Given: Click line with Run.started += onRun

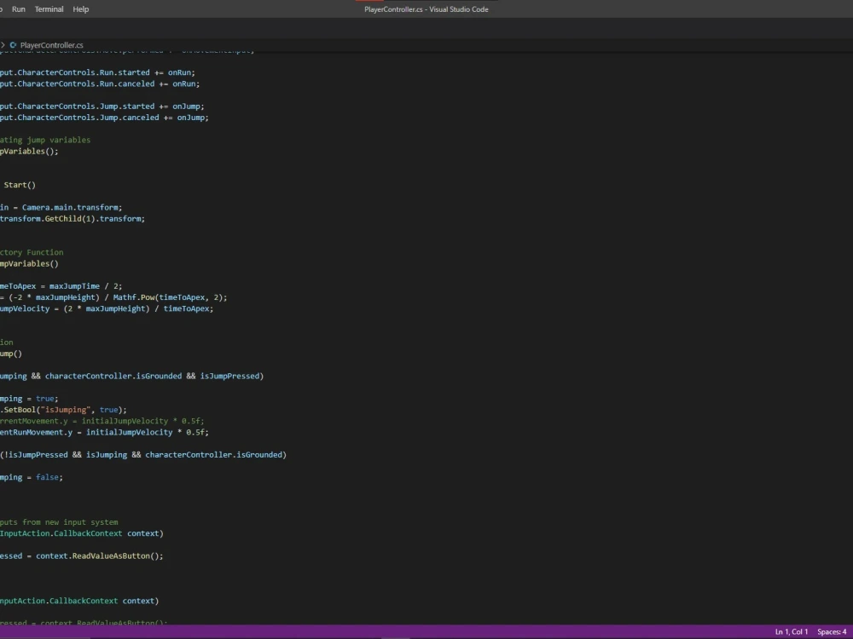Looking at the screenshot, I should coord(97,72).
